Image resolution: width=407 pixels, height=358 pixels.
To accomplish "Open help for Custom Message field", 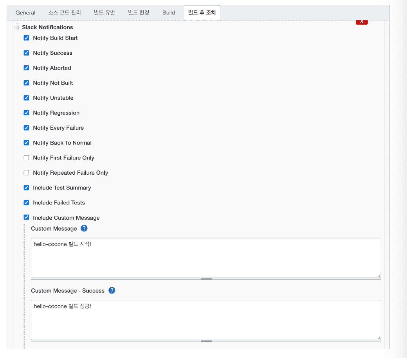I will point(84,228).
